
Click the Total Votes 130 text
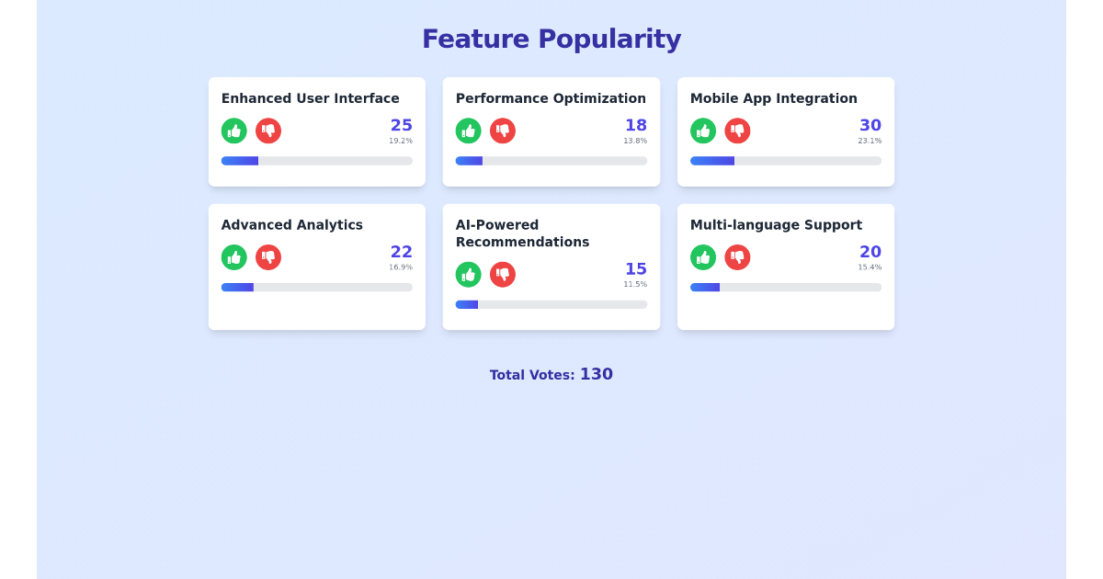(551, 374)
